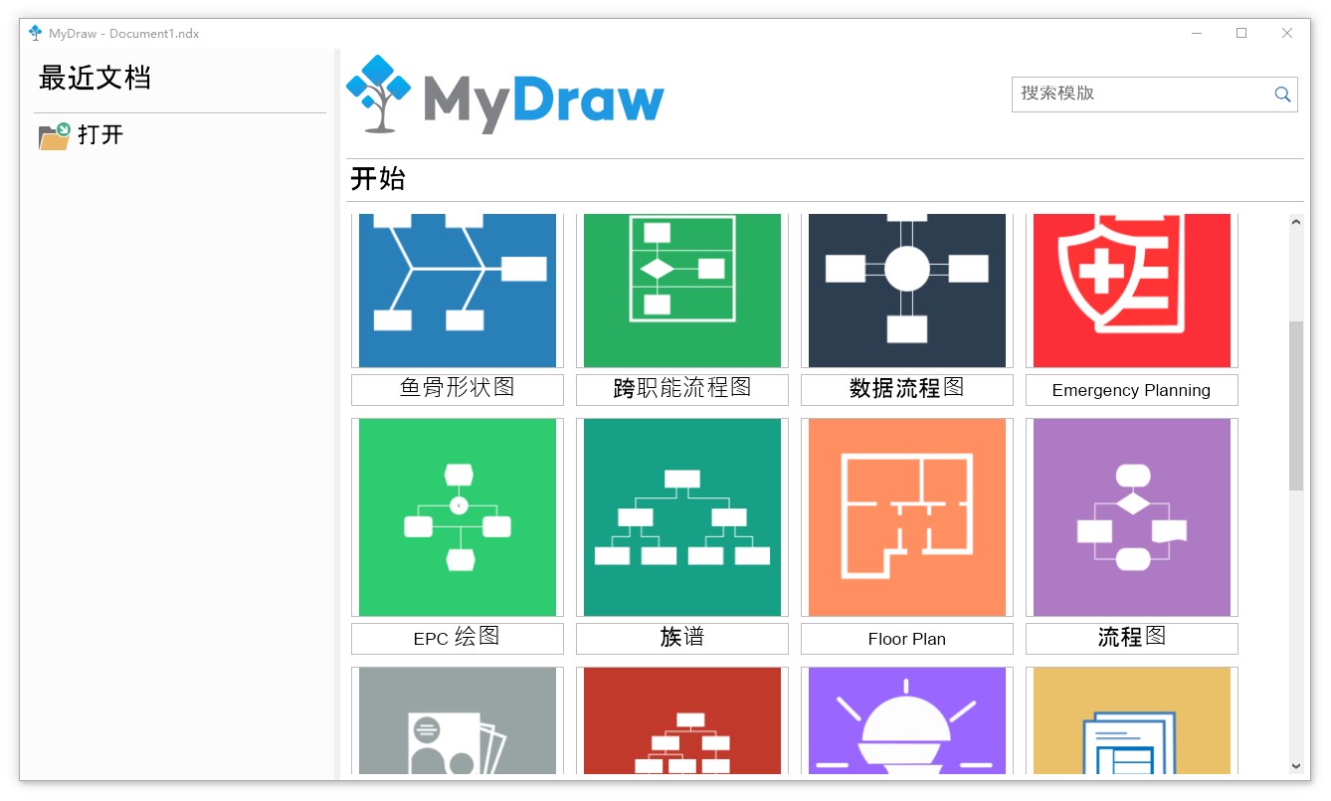Click the 开始 section heading

378,179
